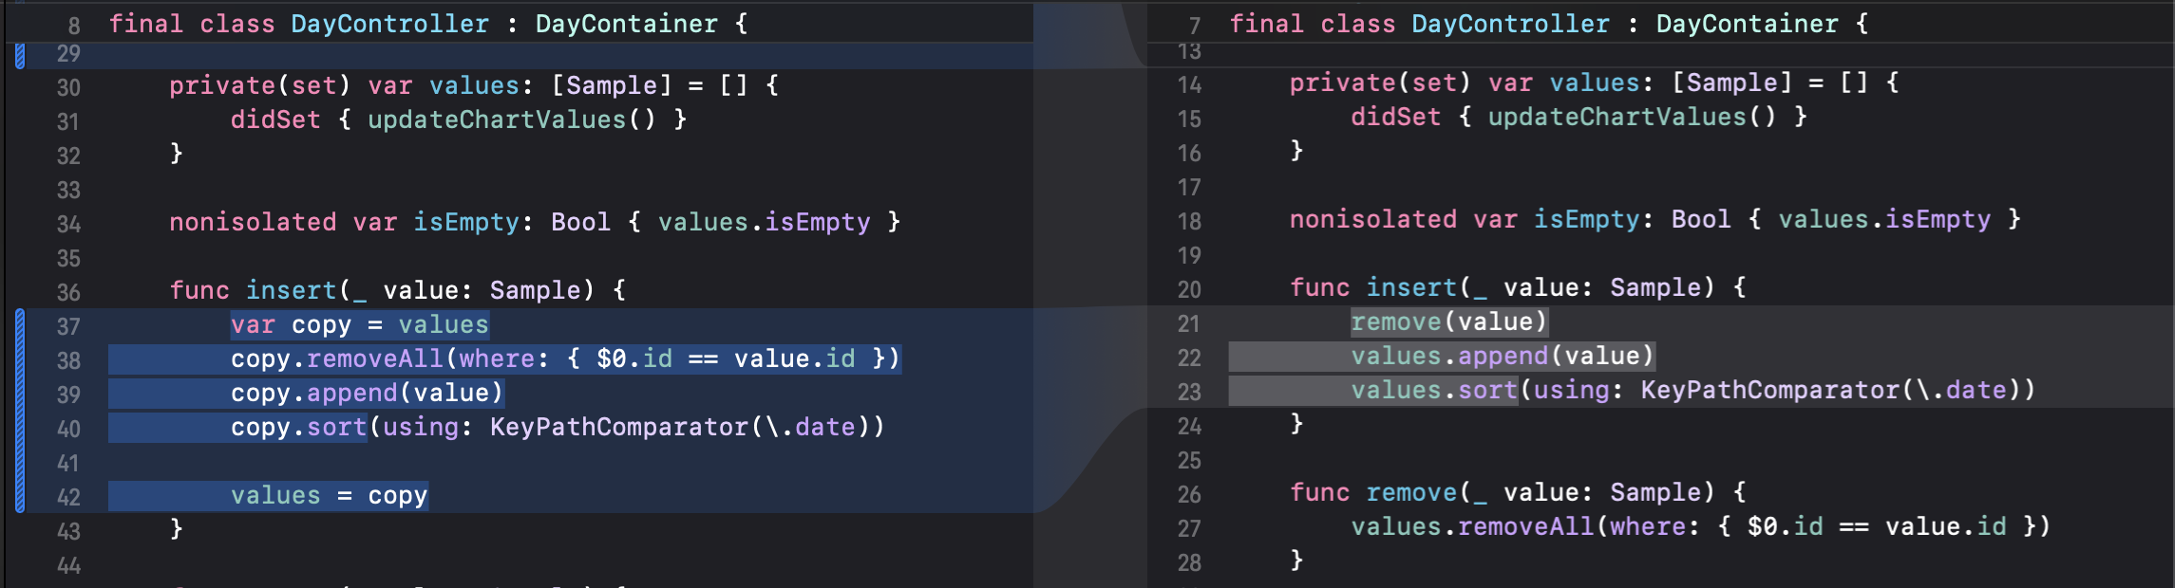The image size is (2175, 588).
Task: Click line number 28 in the right gutter
Action: 1189,563
